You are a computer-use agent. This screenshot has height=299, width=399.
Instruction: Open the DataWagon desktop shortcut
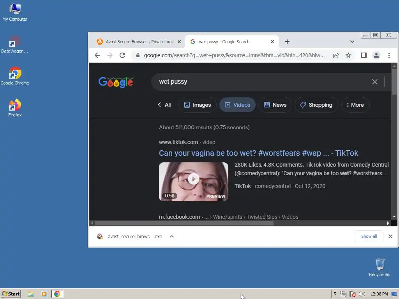[x=14, y=44]
